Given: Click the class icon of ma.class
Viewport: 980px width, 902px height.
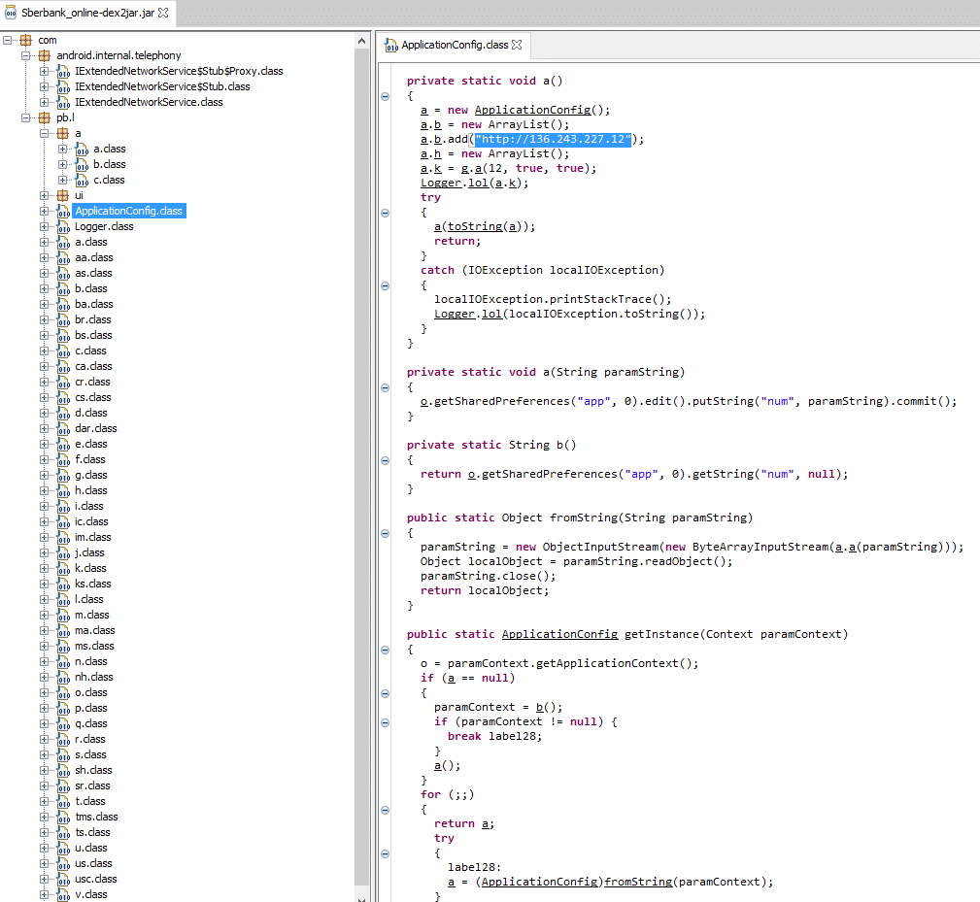Looking at the screenshot, I should tap(62, 631).
